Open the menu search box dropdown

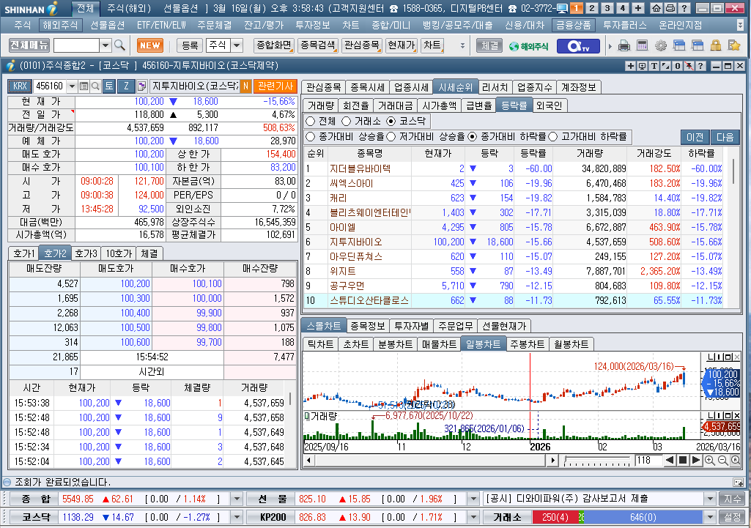point(106,45)
